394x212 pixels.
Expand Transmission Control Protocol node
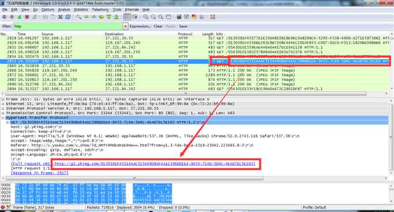[x=3, y=113]
